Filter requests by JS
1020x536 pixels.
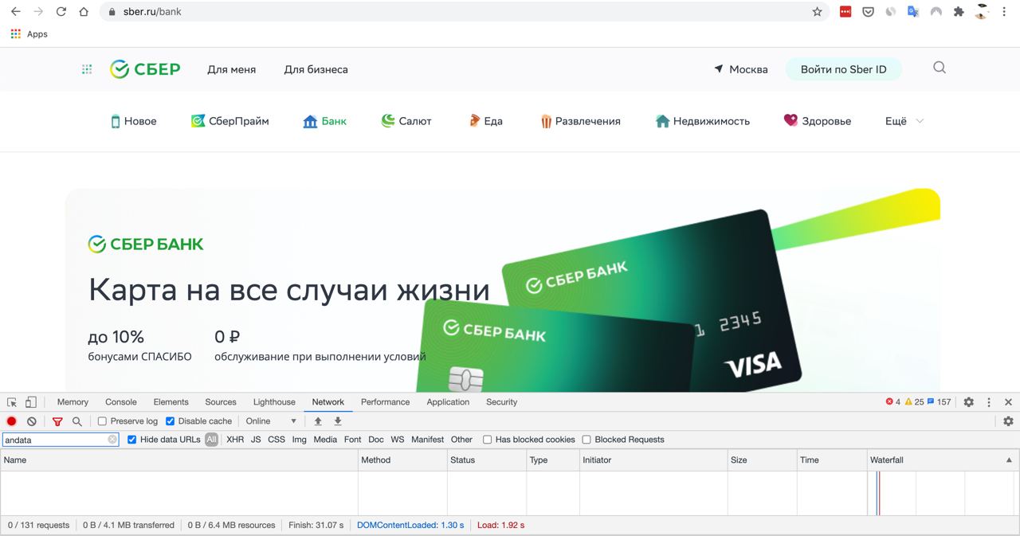pyautogui.click(x=256, y=440)
